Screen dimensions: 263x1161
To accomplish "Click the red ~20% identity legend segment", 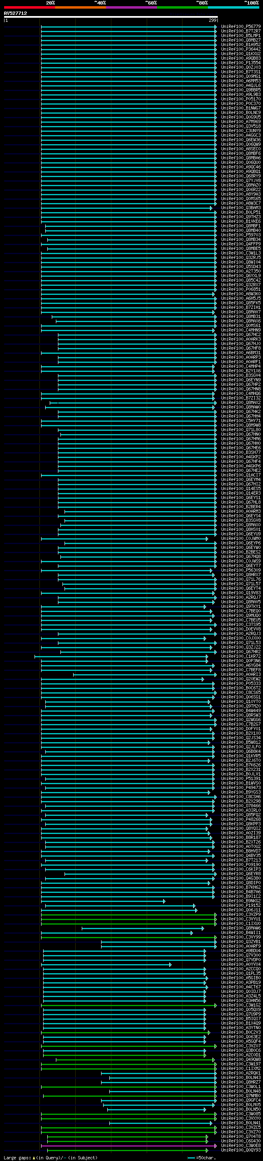I will coord(29,7).
